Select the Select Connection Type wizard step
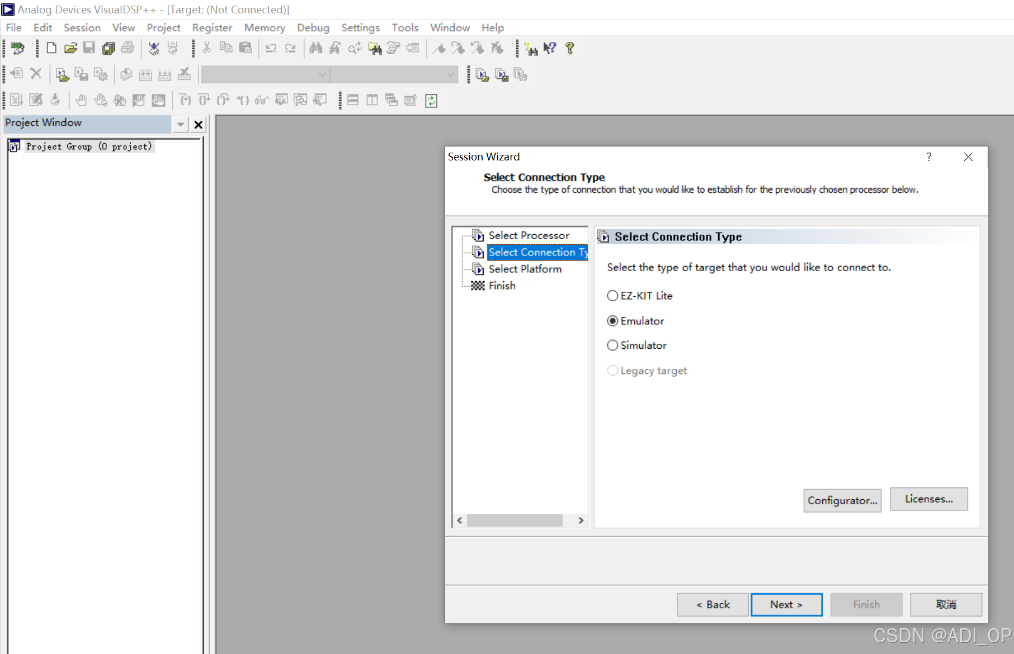The width and height of the screenshot is (1014, 654). coord(538,252)
